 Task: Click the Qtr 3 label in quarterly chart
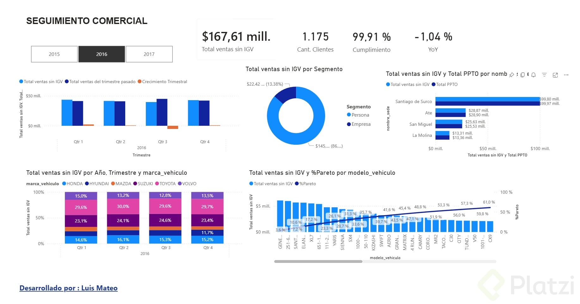[163, 142]
